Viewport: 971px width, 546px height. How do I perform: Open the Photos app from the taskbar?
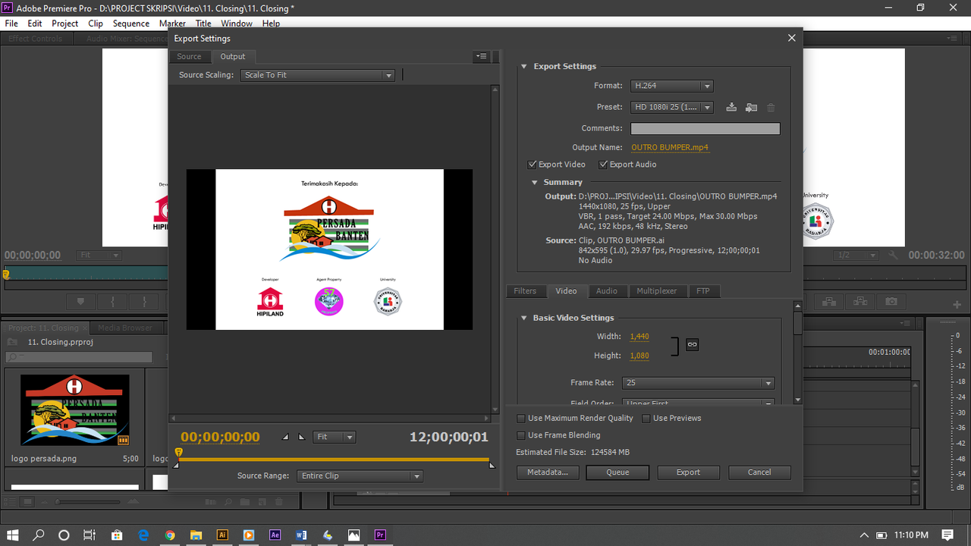tap(354, 535)
